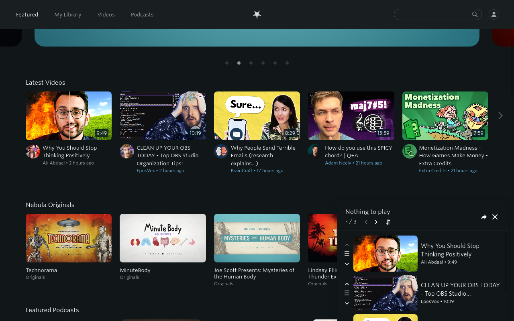Screen dimensions: 514x321
Task: Open the Featured tab
Action: (27, 14)
